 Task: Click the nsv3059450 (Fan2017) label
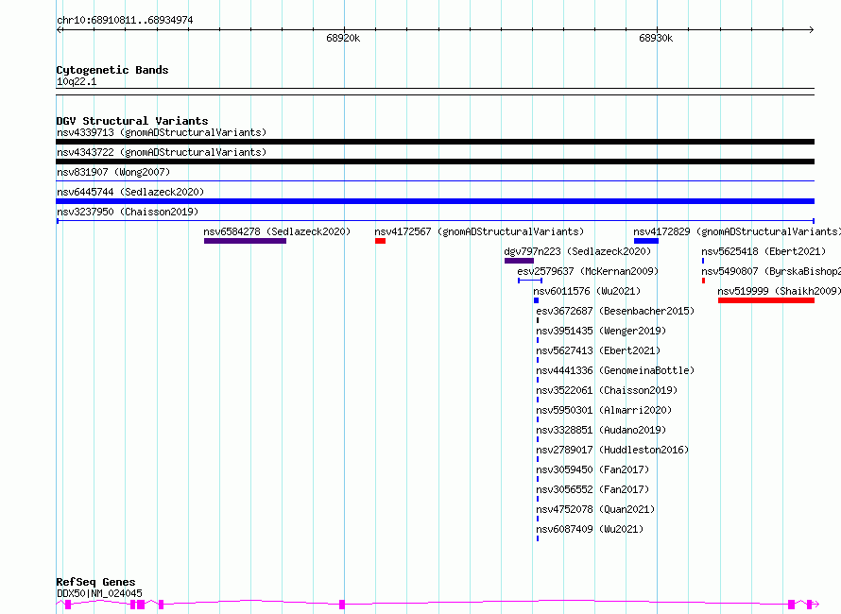tap(592, 469)
